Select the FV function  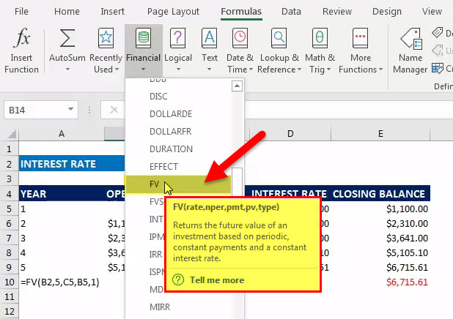tap(178, 184)
